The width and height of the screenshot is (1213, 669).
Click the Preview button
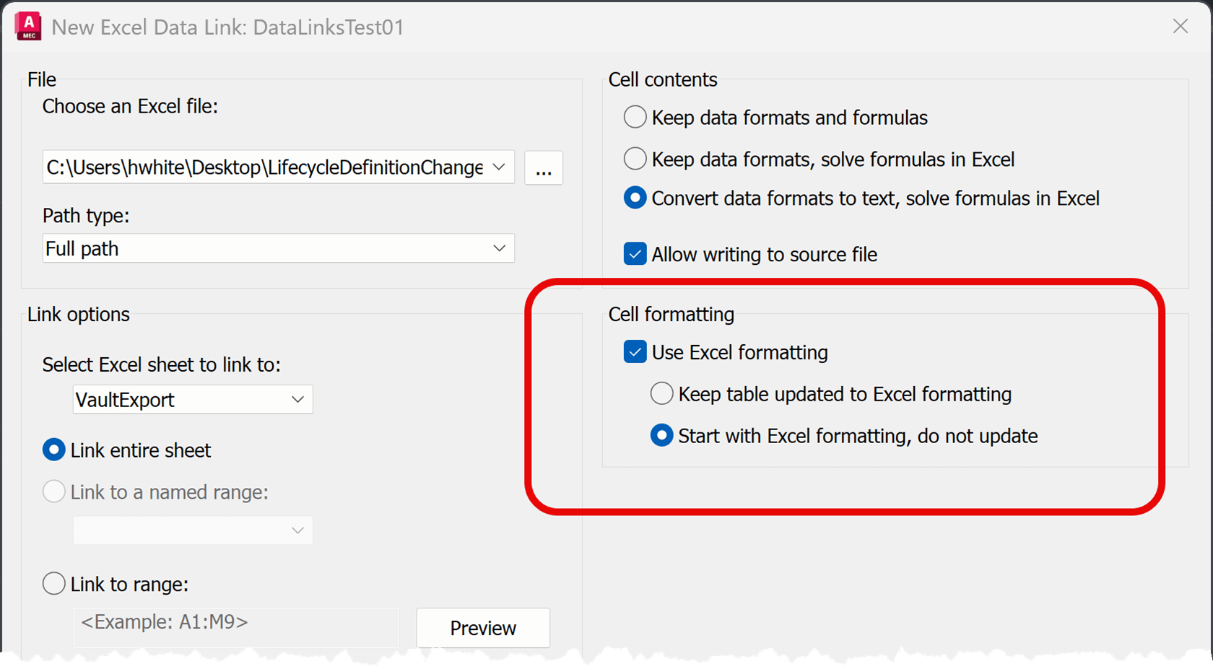click(483, 628)
